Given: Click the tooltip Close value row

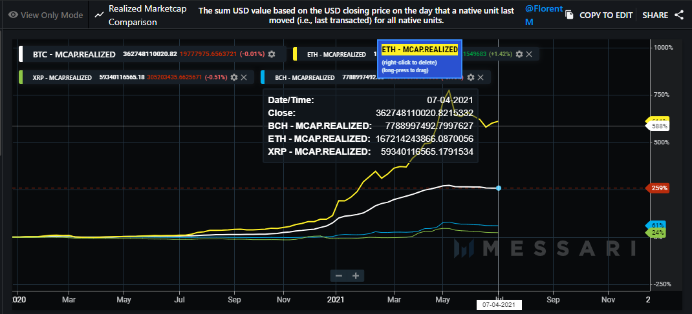Looking at the screenshot, I should click(x=371, y=113).
